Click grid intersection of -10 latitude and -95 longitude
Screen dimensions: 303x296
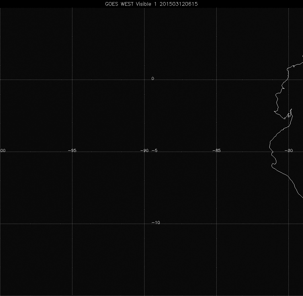72,224
